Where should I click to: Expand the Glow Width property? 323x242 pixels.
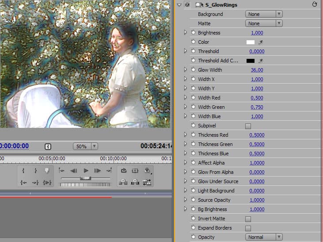186,70
